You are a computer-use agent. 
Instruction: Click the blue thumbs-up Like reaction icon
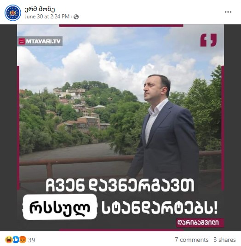[x=16, y=240]
